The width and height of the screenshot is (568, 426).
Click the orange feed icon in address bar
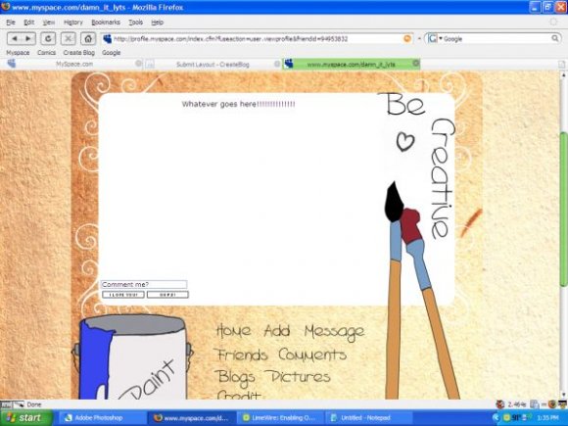(x=407, y=39)
